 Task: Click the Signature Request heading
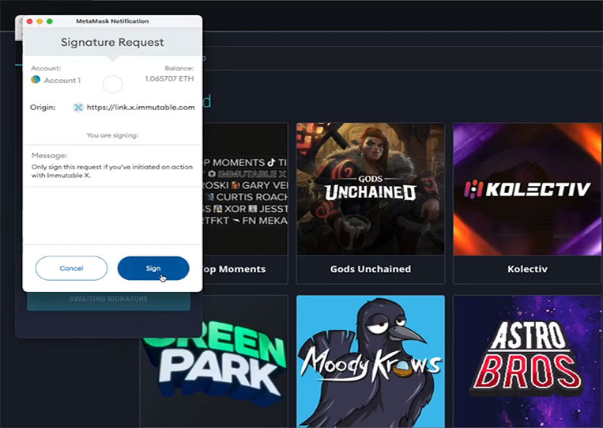tap(112, 42)
